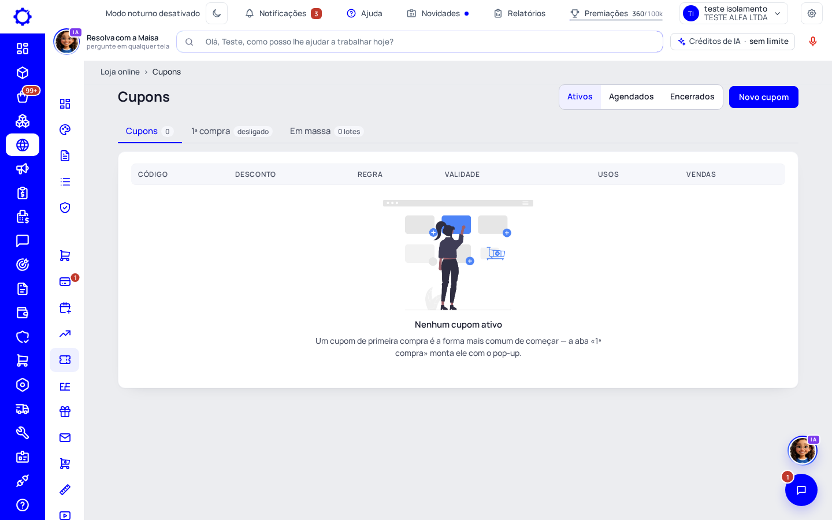This screenshot has width=832, height=520.
Task: Click the VALIDADE column header
Action: point(462,174)
